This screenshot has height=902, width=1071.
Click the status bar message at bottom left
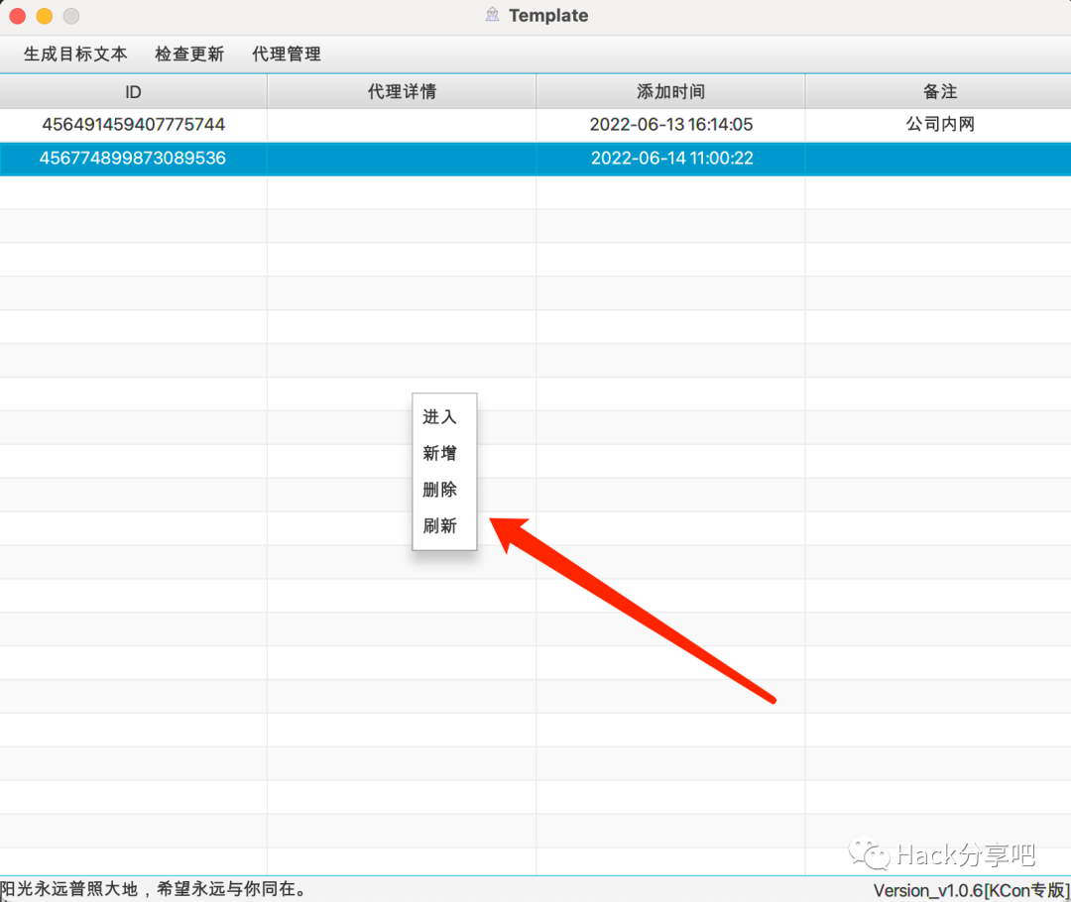coord(154,889)
